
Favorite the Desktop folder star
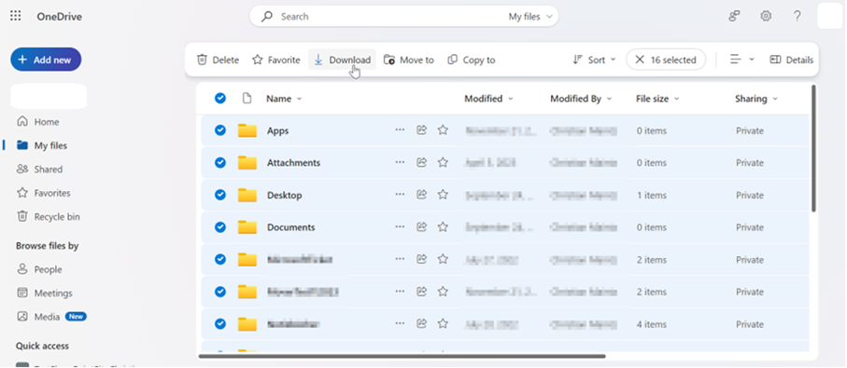(443, 195)
